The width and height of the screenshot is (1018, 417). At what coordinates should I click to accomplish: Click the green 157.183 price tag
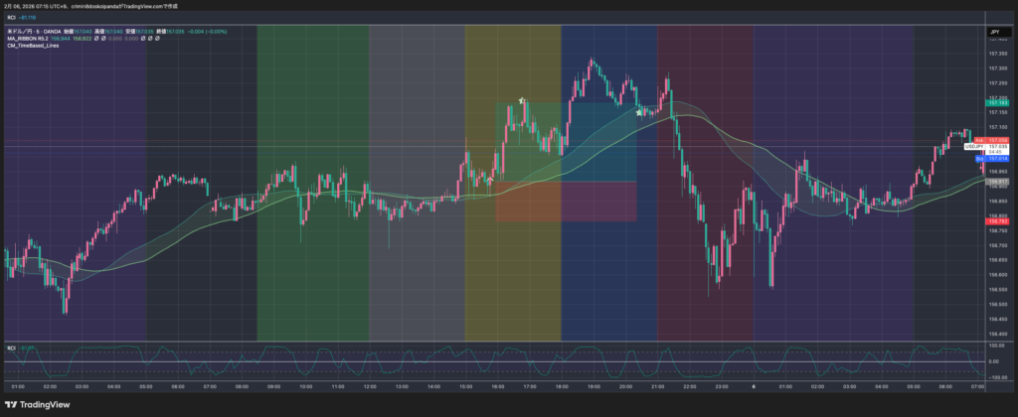(998, 102)
